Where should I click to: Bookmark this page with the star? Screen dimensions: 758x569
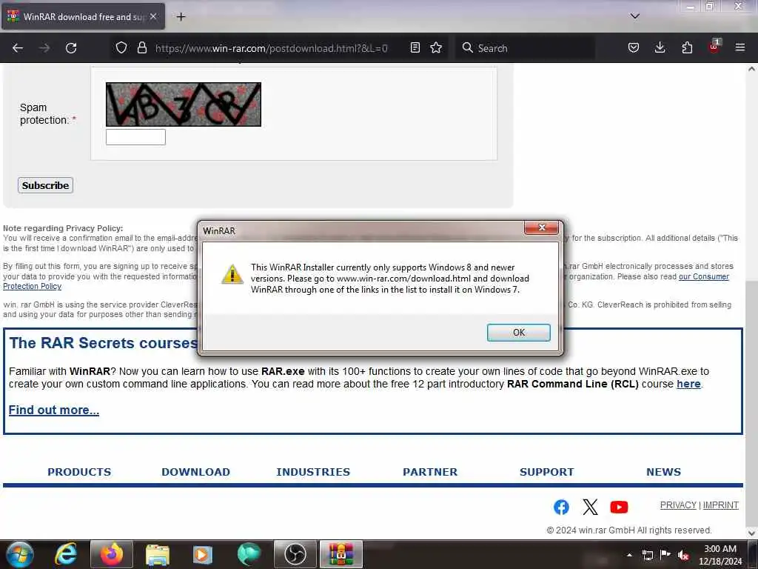click(436, 47)
